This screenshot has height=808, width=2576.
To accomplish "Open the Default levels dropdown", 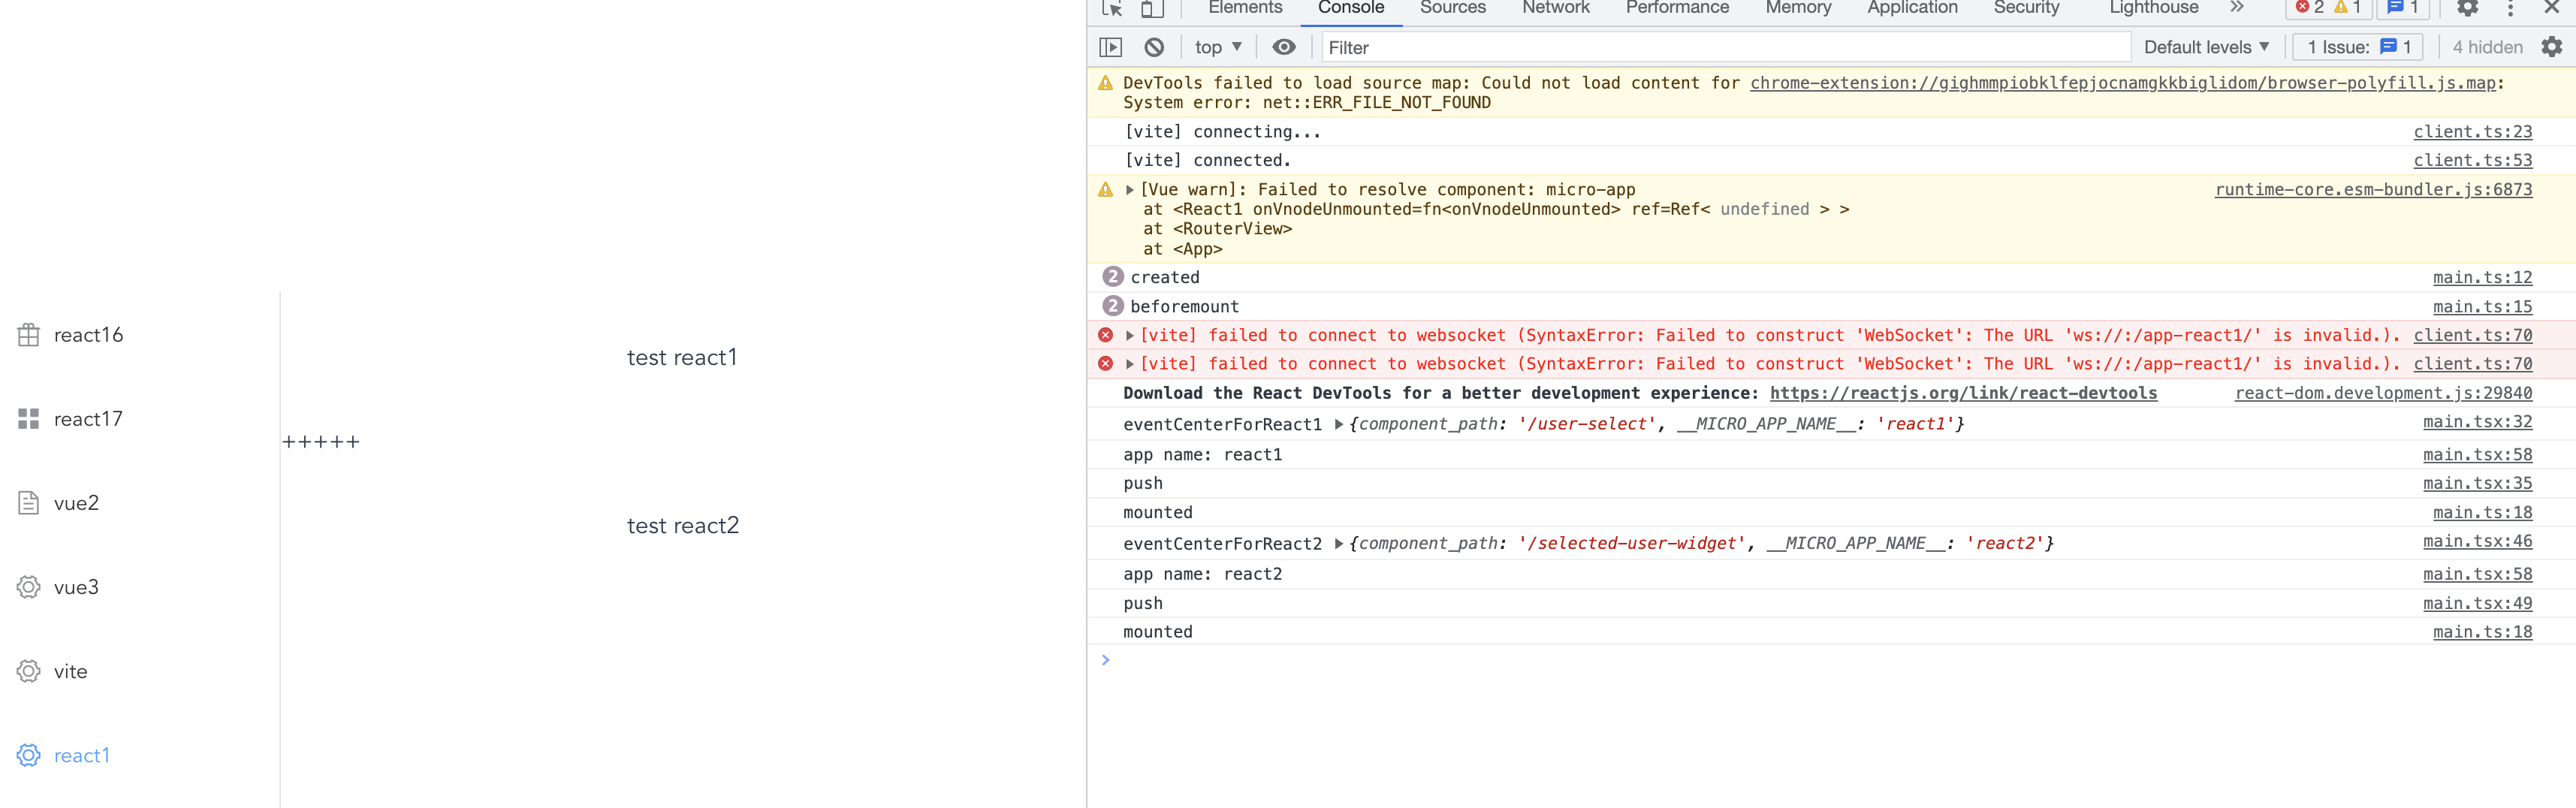I will coord(2206,47).
